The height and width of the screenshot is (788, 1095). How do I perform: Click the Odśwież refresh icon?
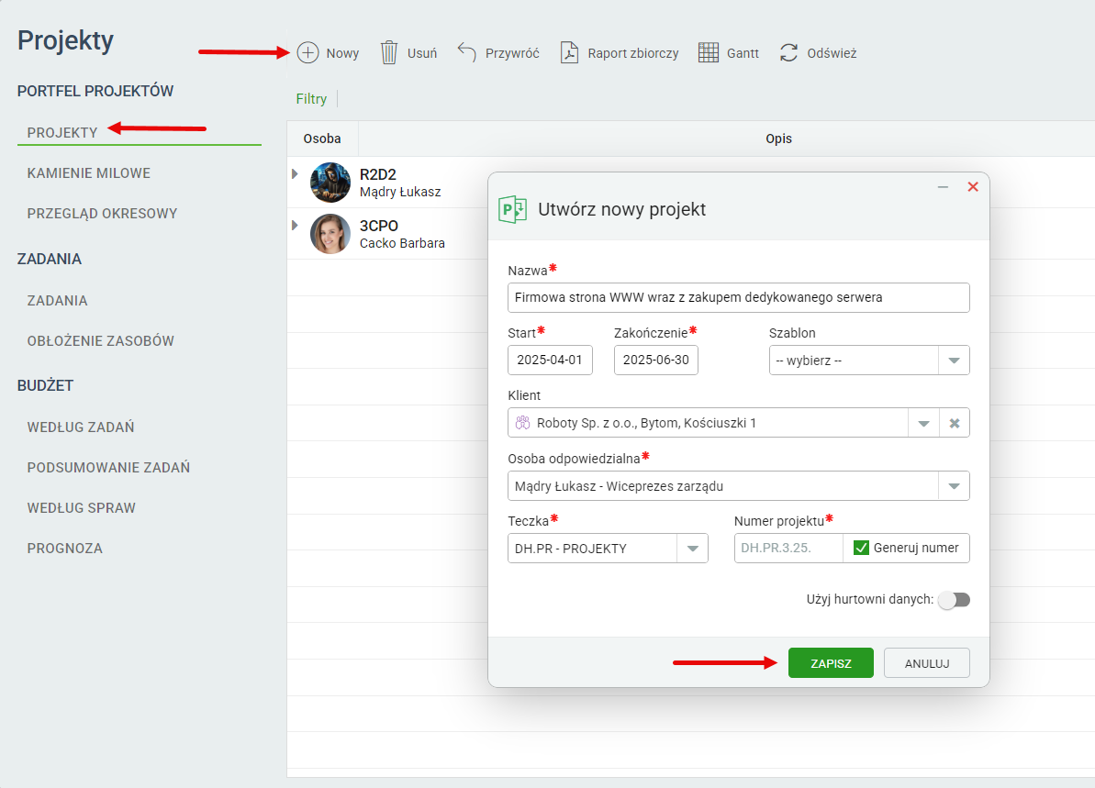(x=789, y=53)
